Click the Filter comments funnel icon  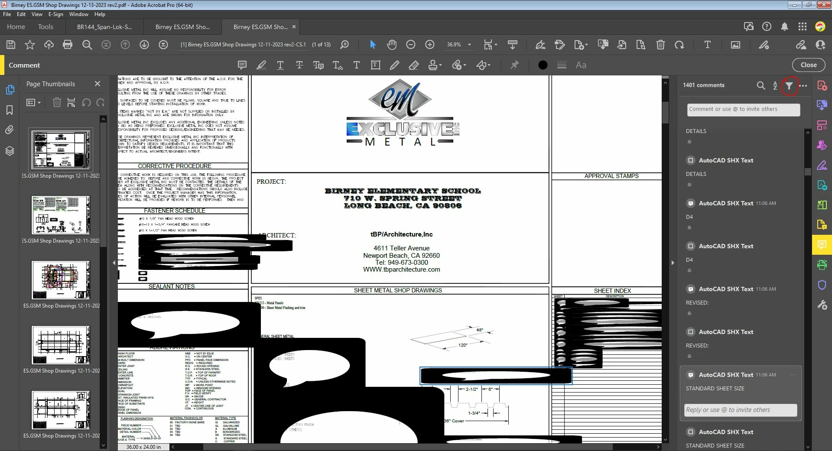point(790,86)
